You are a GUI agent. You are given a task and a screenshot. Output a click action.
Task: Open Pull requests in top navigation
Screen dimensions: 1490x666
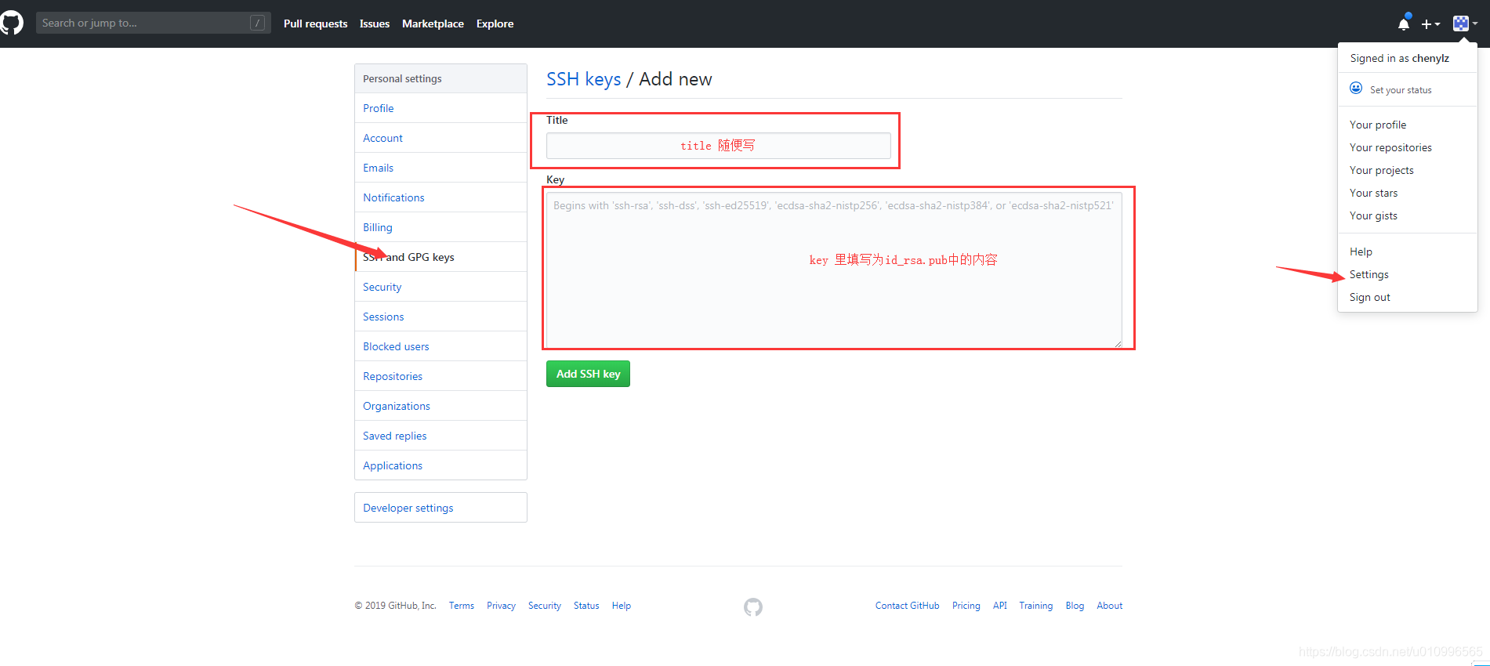315,24
